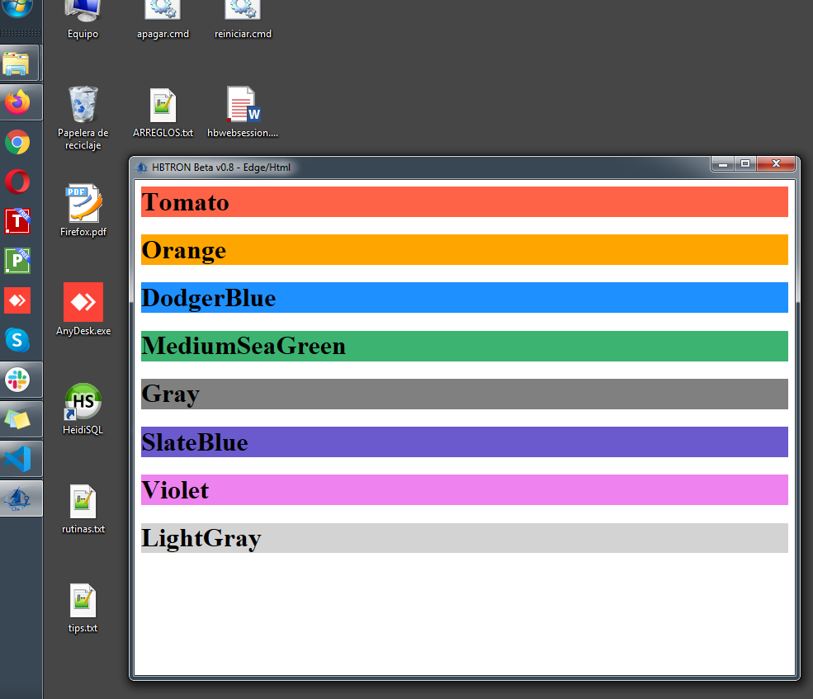This screenshot has width=813, height=699.
Task: Open File Explorer from the taskbar
Action: coord(17,64)
